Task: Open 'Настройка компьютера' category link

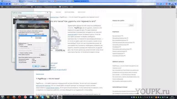Action: click(119, 45)
